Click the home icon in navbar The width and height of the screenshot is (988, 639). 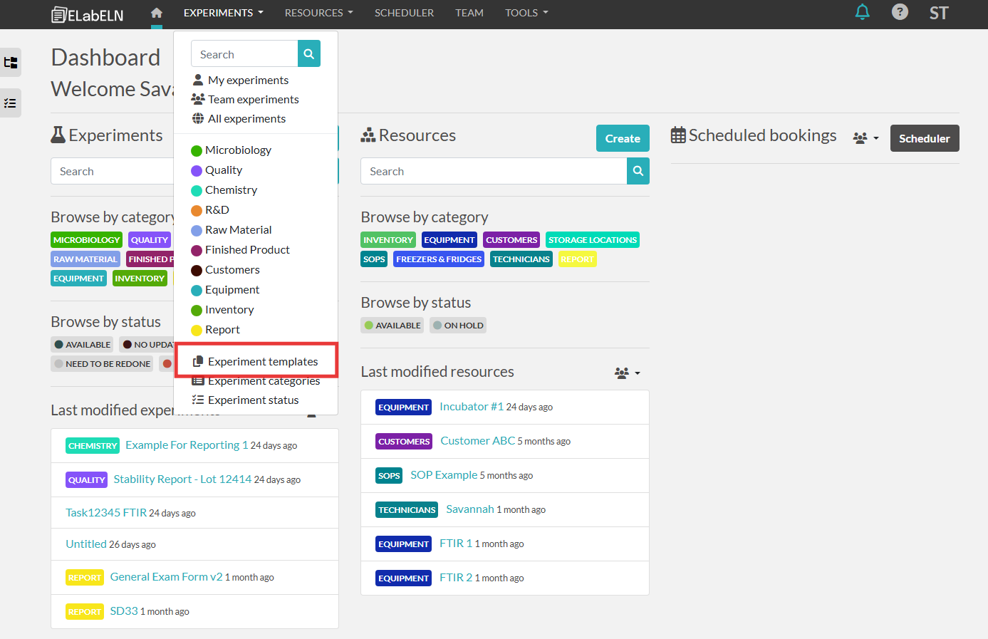coord(157,13)
